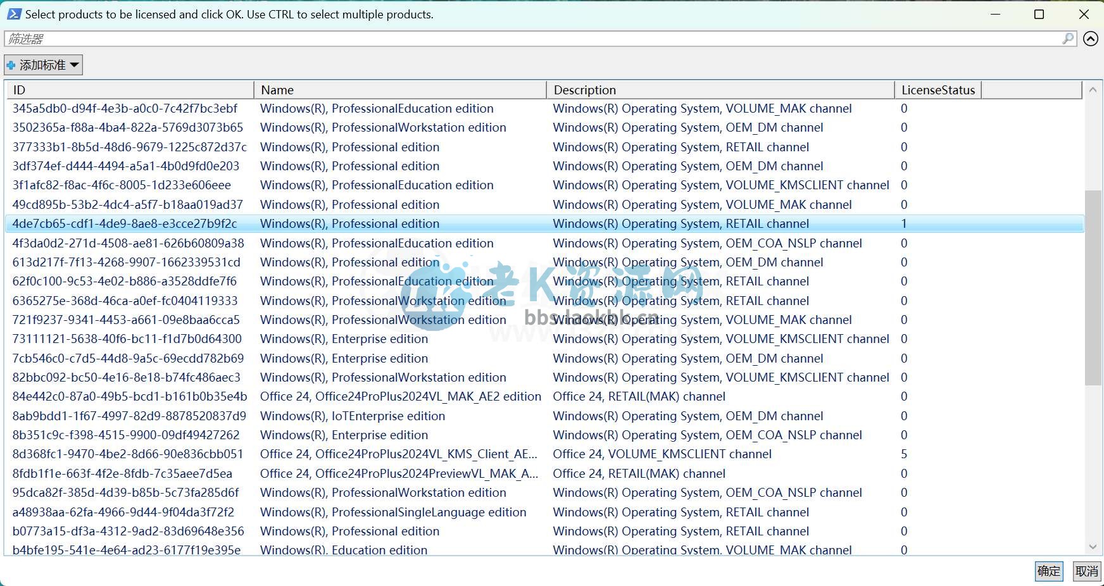Click the scrollbar up arrow
This screenshot has height=586, width=1104.
coord(1093,90)
